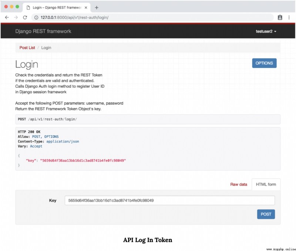The width and height of the screenshot is (296, 251).
Task: Click the Login breadcrumb item
Action: pyautogui.click(x=46, y=48)
